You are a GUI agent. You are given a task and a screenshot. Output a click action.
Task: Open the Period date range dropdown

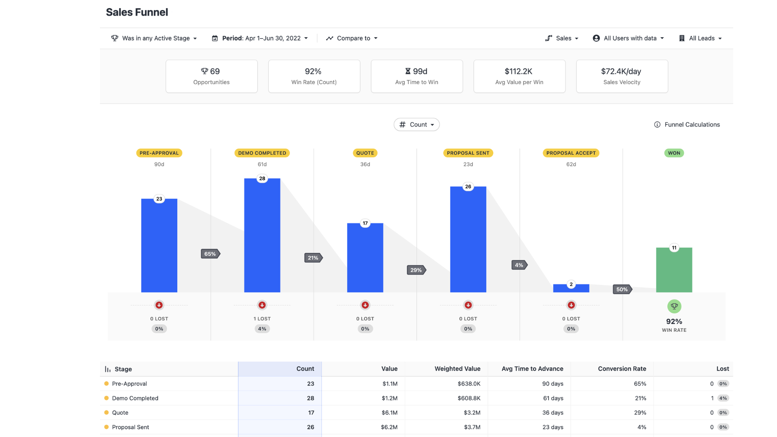260,38
